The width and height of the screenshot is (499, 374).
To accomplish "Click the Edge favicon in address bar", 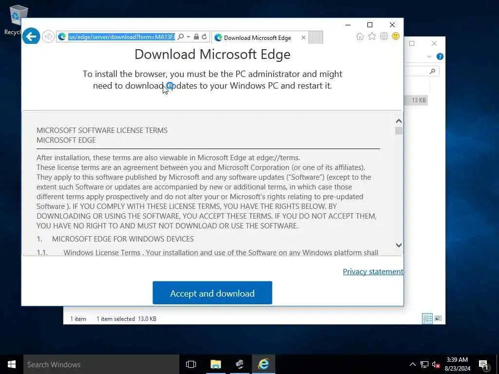I will (x=62, y=37).
